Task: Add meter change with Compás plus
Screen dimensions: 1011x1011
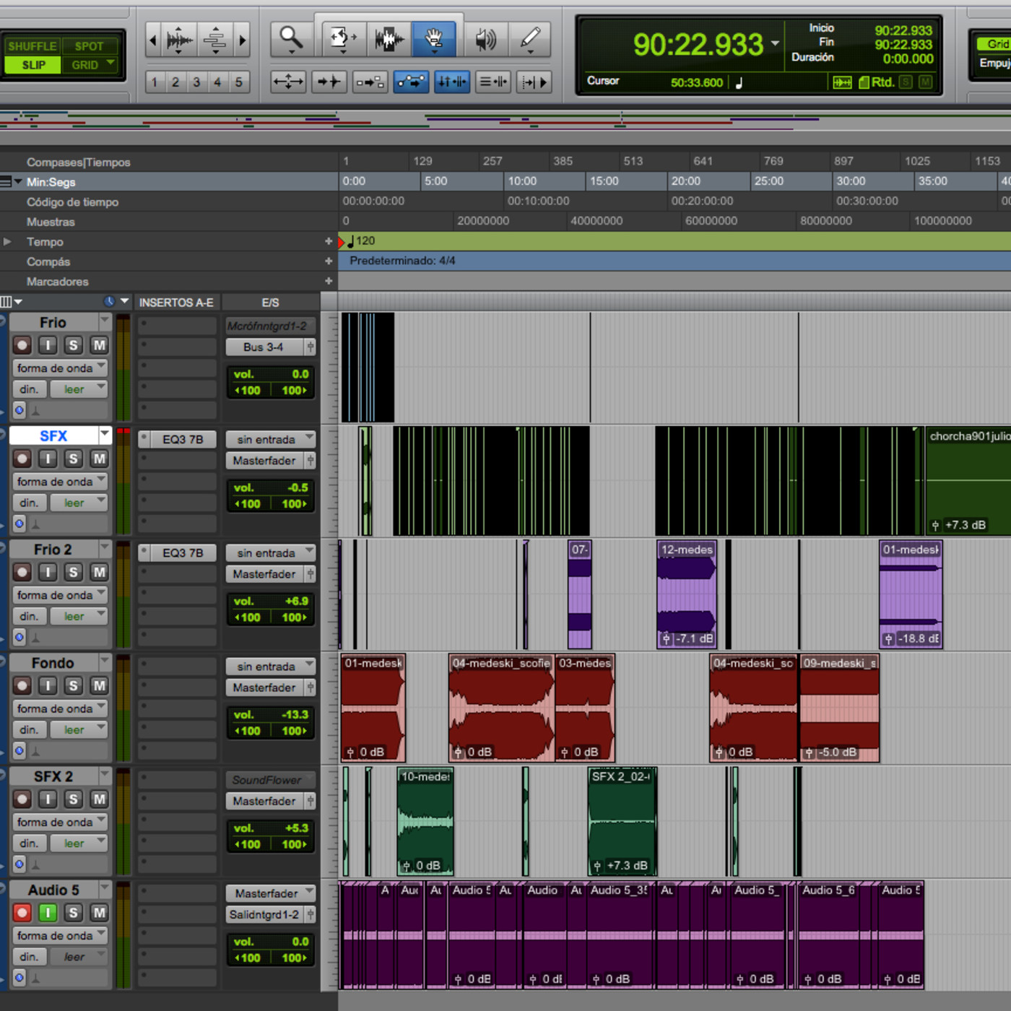Action: [329, 261]
